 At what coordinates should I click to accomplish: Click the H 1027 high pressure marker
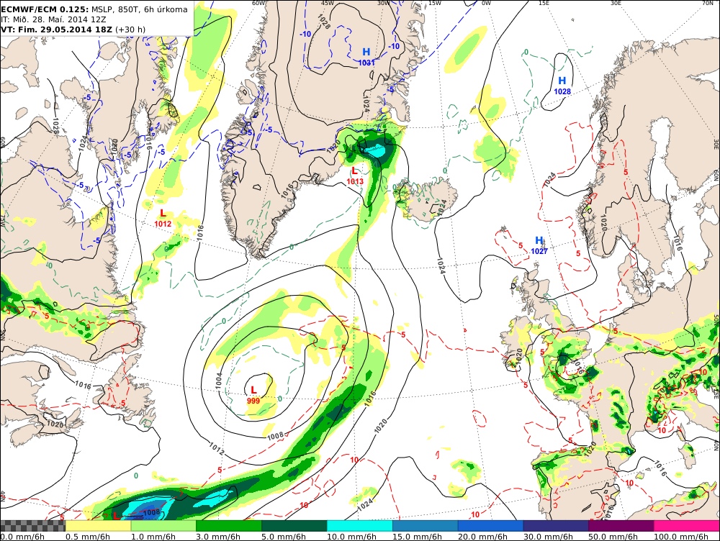click(539, 245)
